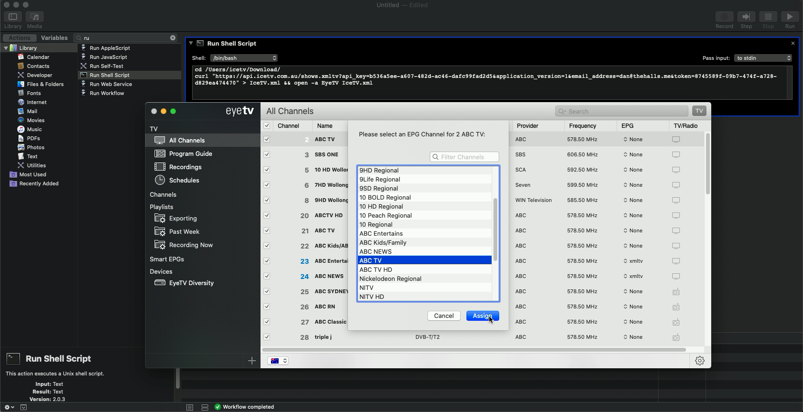
Task: Open Files & Folders library category
Action: click(45, 84)
